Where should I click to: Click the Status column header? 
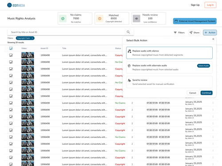tap(118, 48)
